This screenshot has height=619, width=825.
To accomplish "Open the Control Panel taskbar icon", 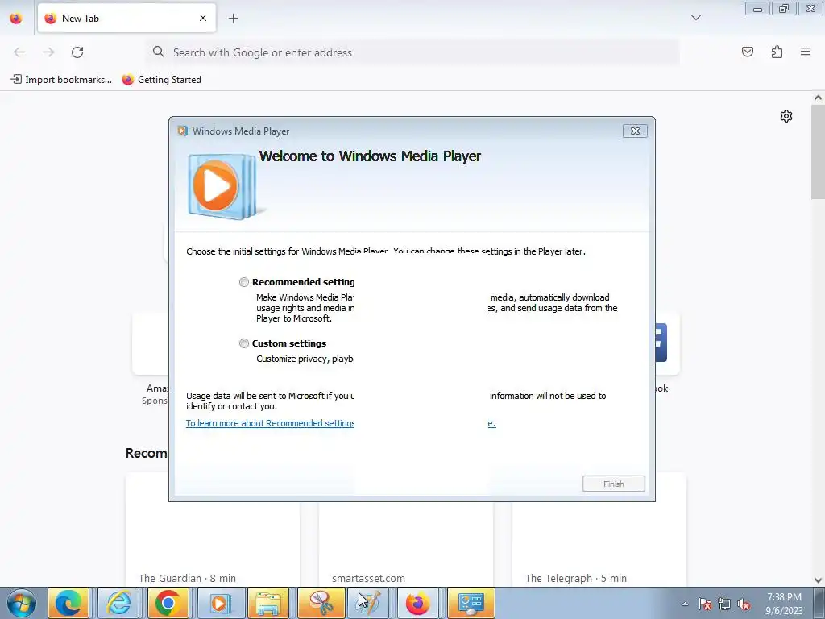I will [471, 603].
